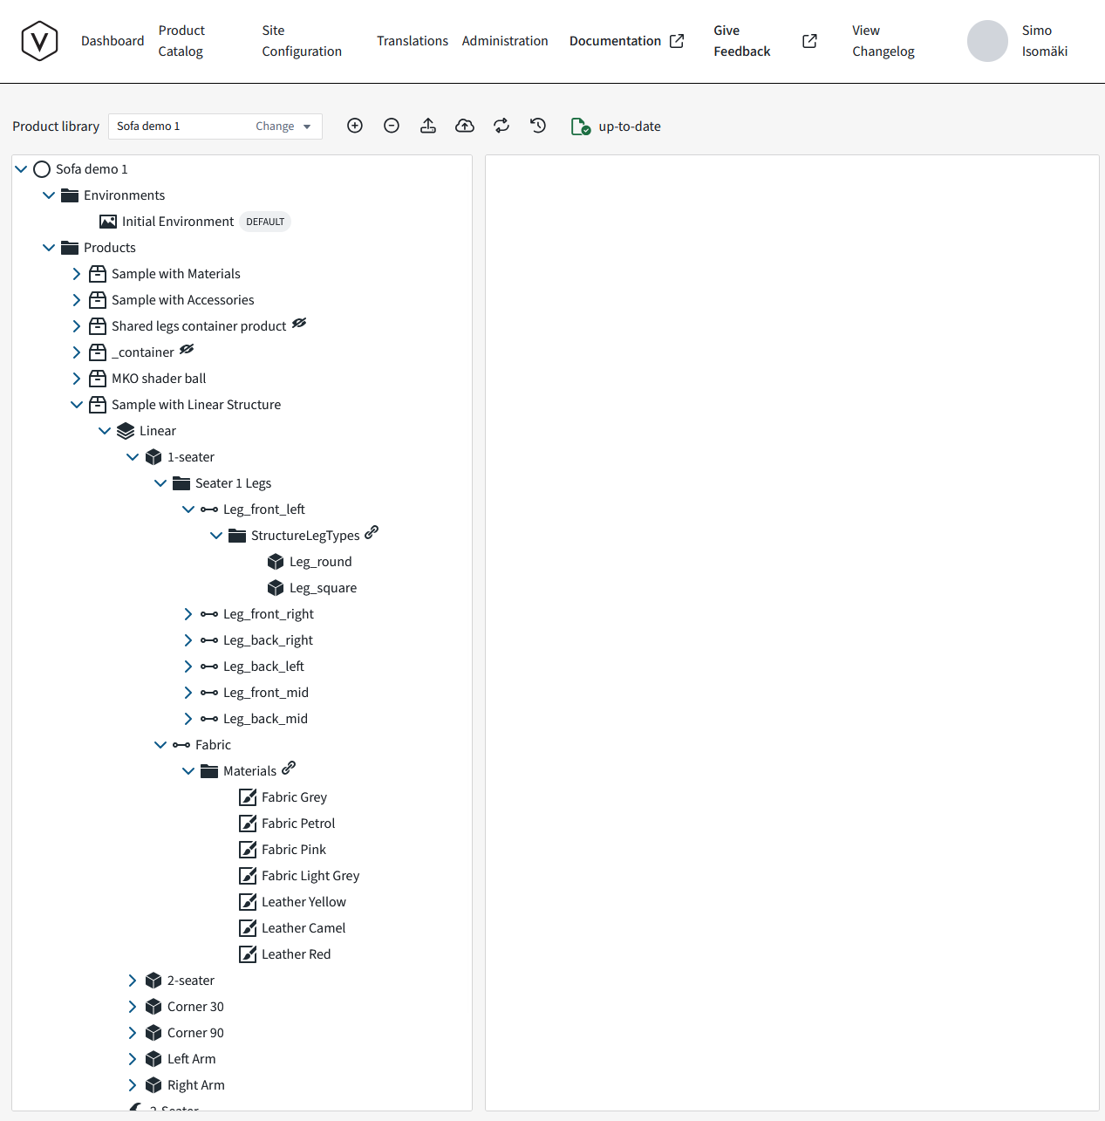Open the Documentation link

[615, 41]
